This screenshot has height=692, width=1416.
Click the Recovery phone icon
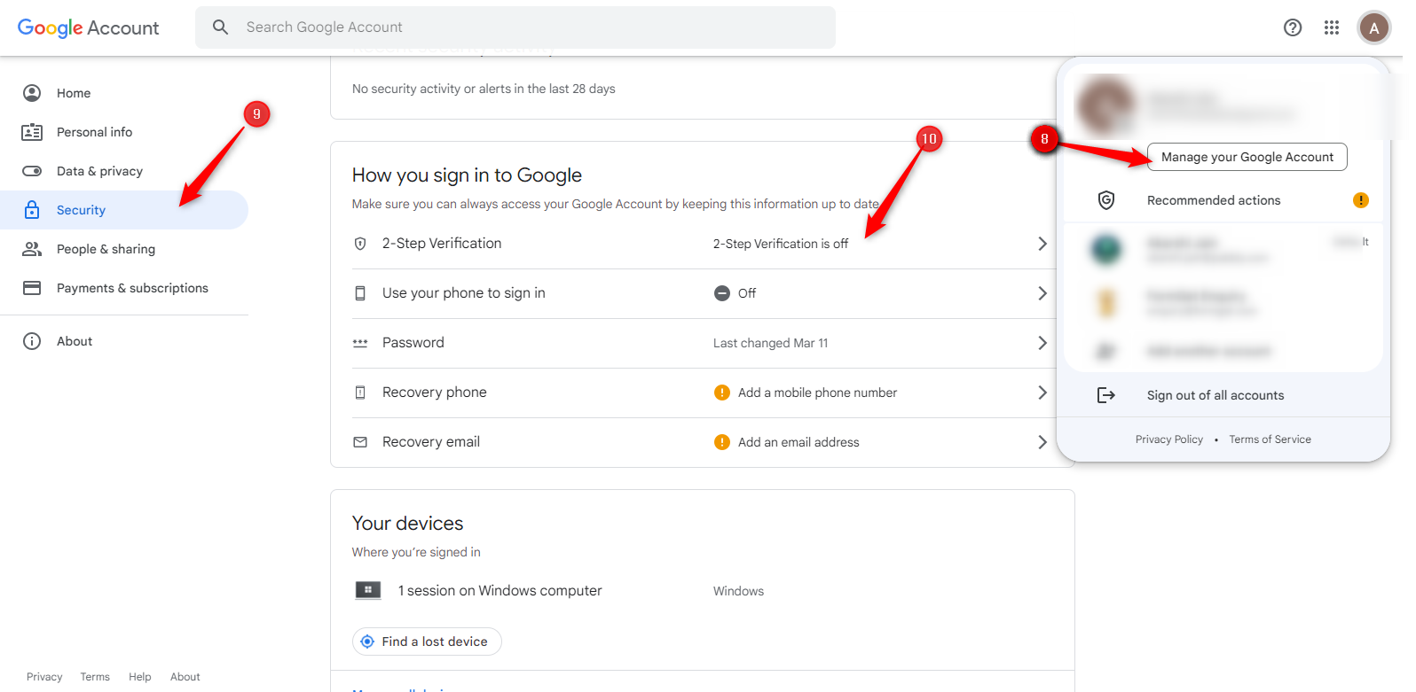(x=360, y=393)
